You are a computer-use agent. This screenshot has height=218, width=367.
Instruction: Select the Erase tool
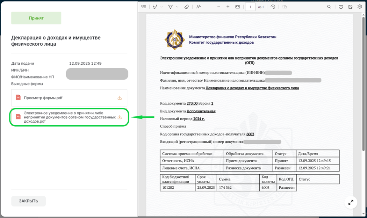point(187,7)
